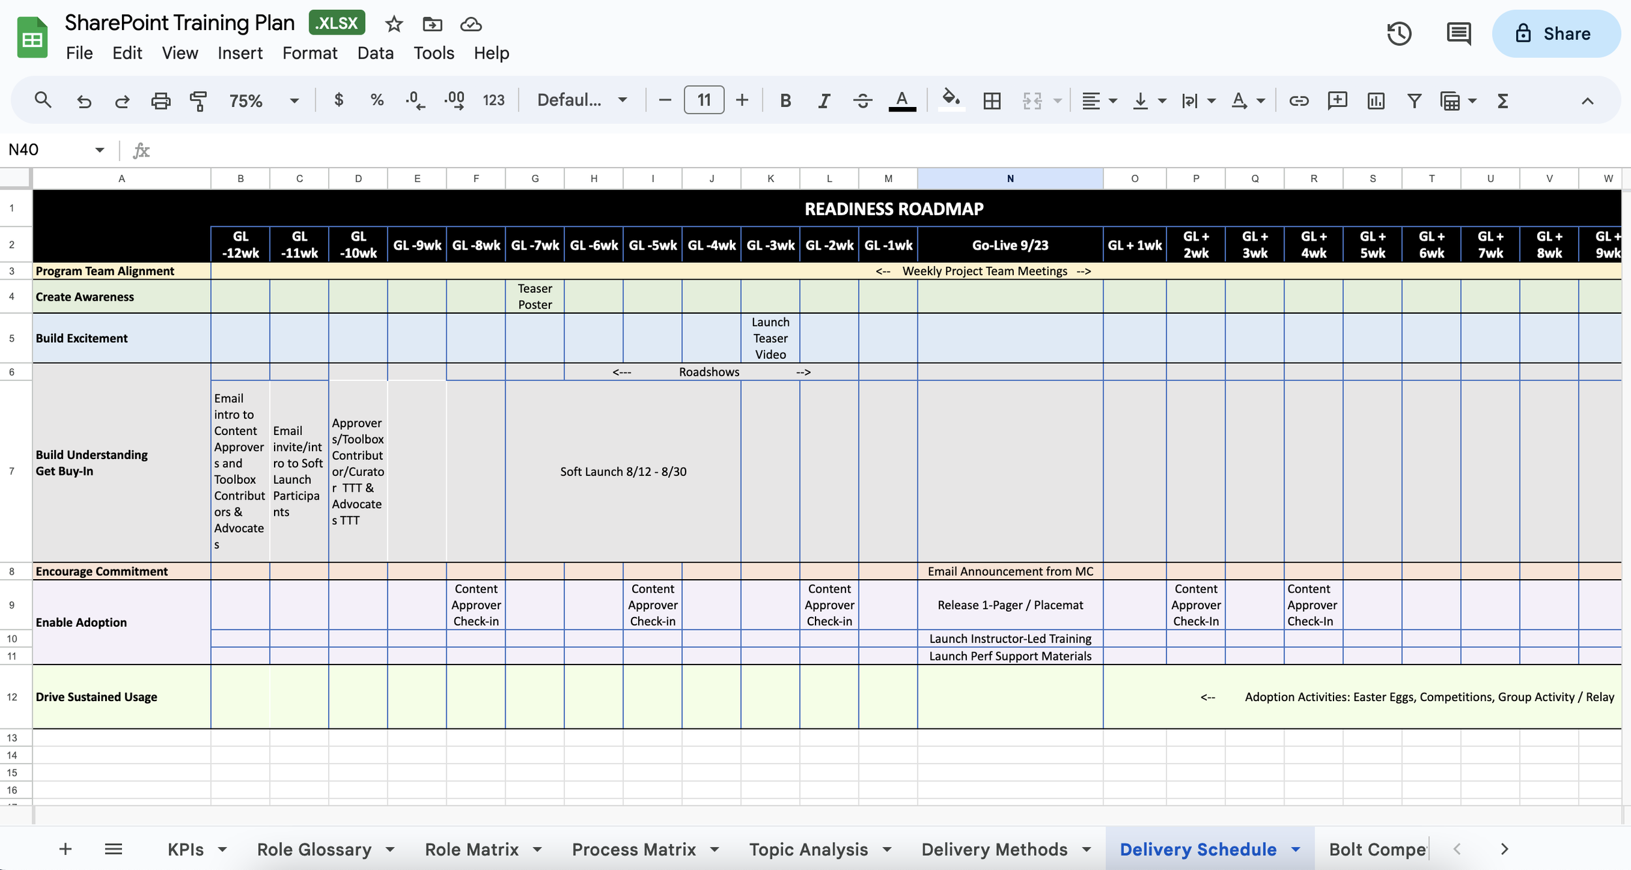
Task: Open version history clock icon
Action: pos(1399,34)
